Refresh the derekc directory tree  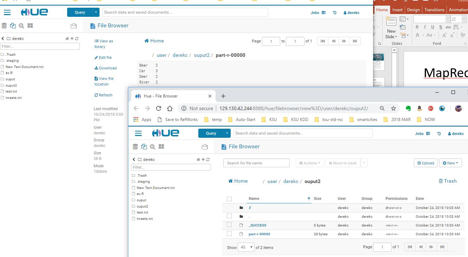[x=209, y=159]
